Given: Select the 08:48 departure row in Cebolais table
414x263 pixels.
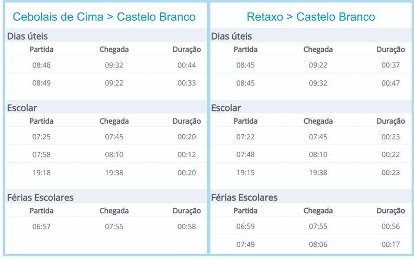Looking at the screenshot, I should click(106, 65).
